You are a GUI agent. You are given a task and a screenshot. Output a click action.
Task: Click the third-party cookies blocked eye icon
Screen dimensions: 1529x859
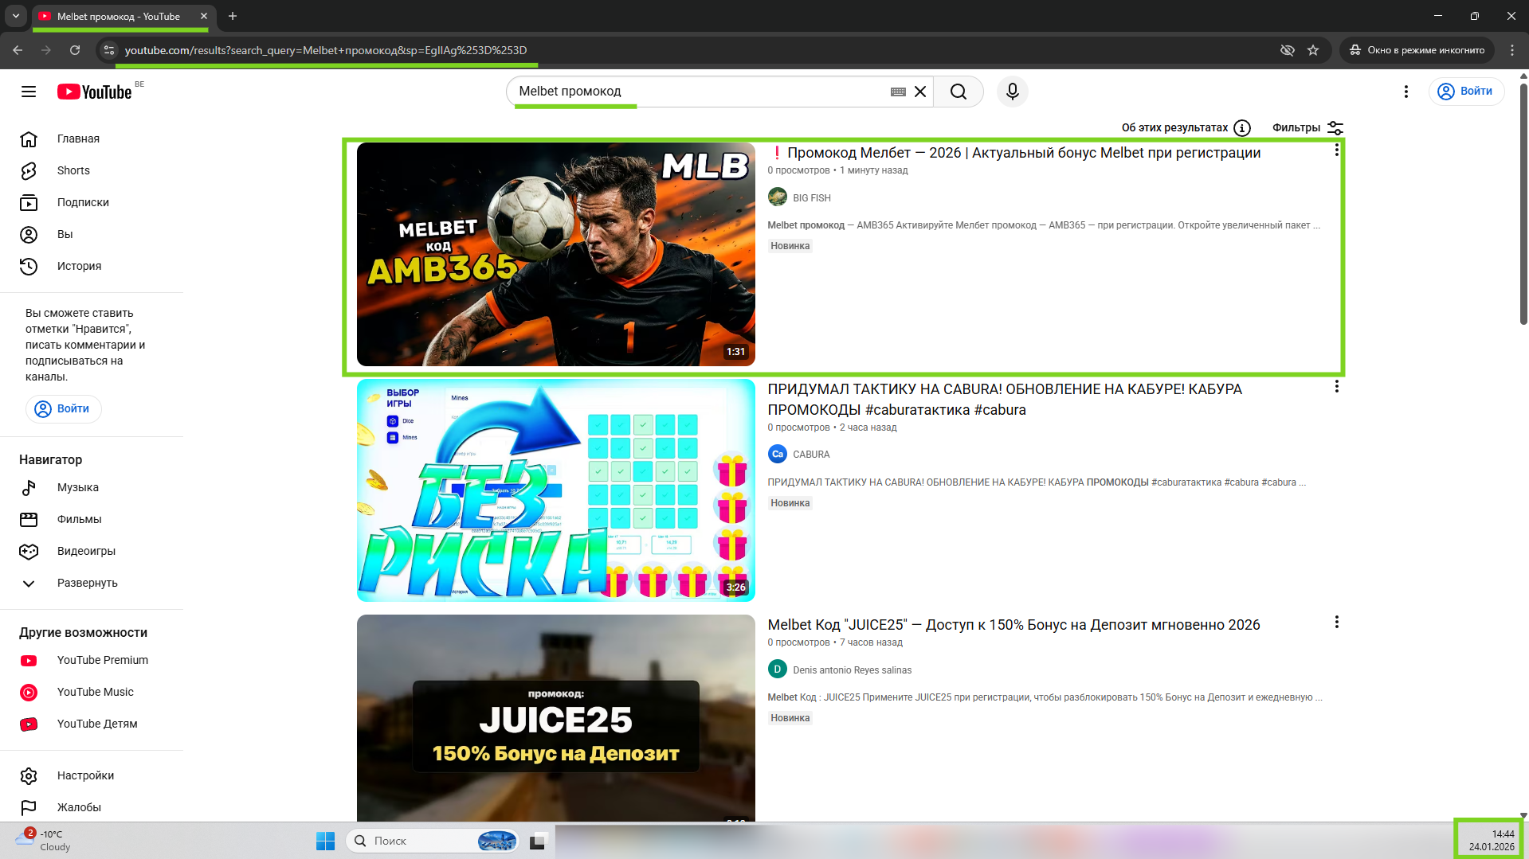point(1288,50)
